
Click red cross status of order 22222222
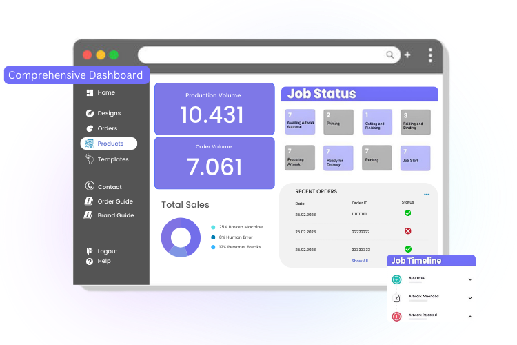coord(407,231)
